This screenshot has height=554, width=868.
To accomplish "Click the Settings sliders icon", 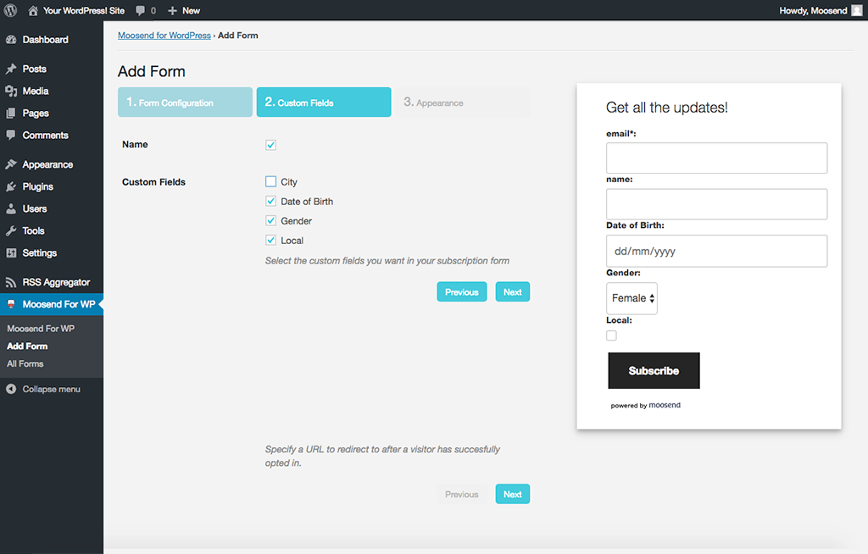I will 11,253.
